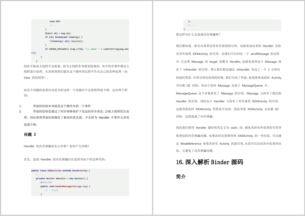Click the comment "// 一些处理"
The height and width of the screenshot is (216, 305).
coord(52,190)
